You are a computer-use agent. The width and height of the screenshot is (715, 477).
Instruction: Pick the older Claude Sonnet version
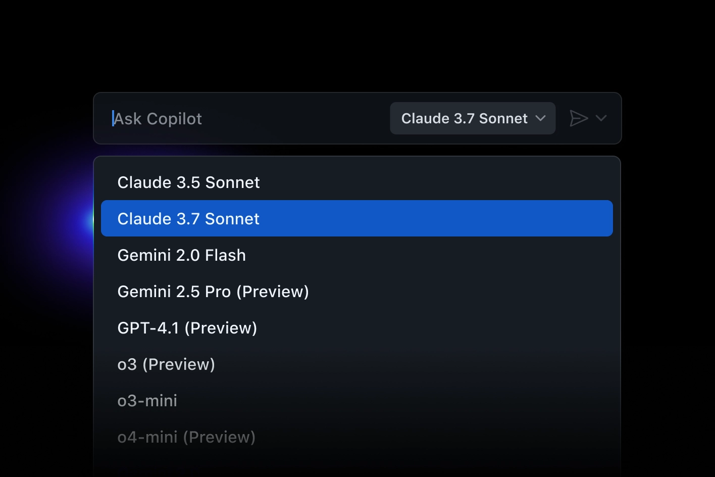[357, 182]
